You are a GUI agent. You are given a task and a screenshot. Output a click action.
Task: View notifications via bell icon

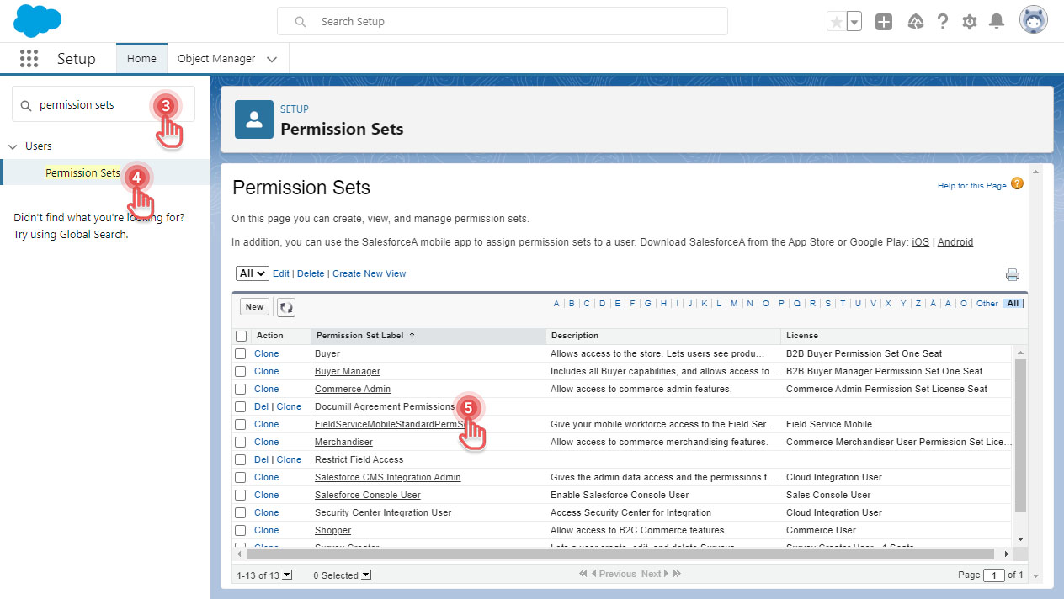pos(997,21)
